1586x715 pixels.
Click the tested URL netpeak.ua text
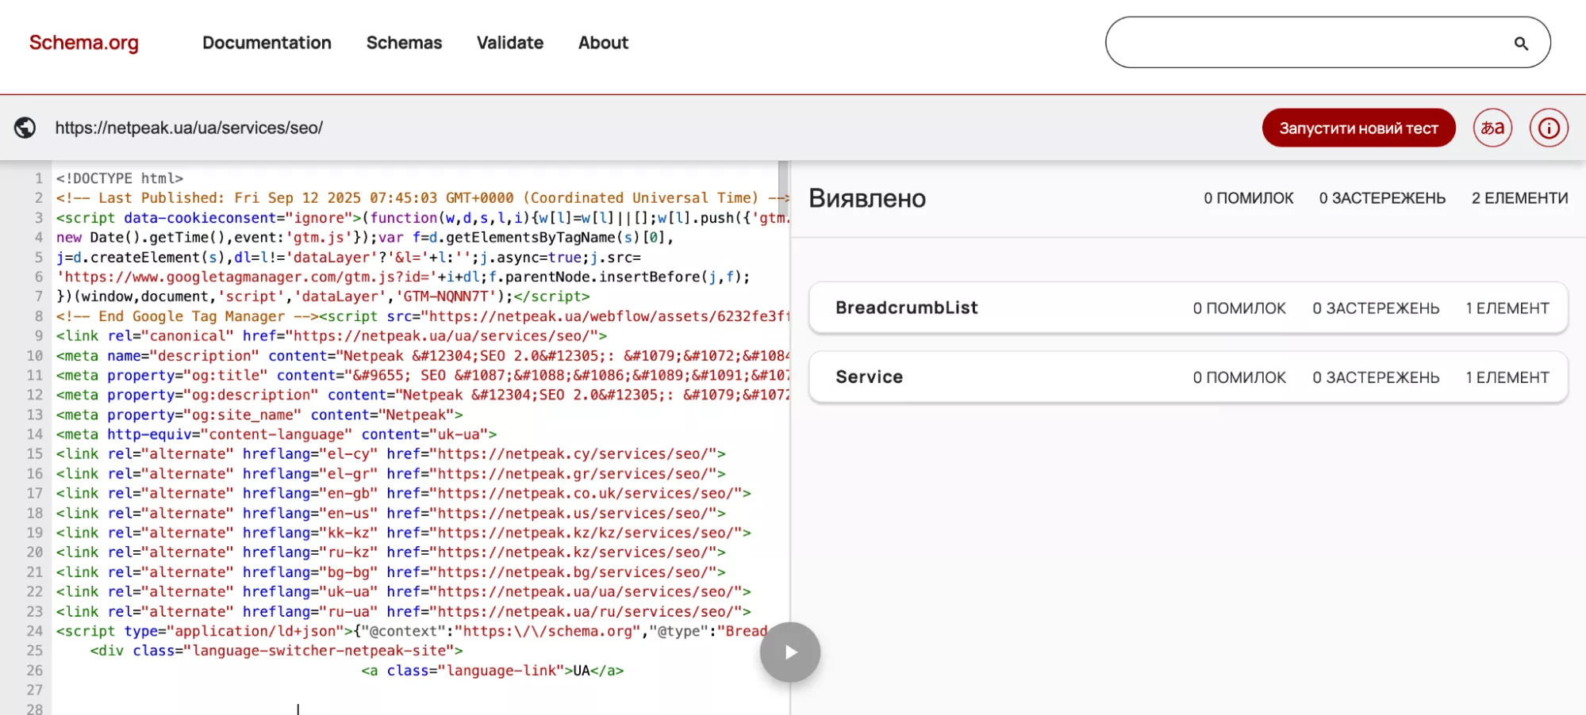189,128
